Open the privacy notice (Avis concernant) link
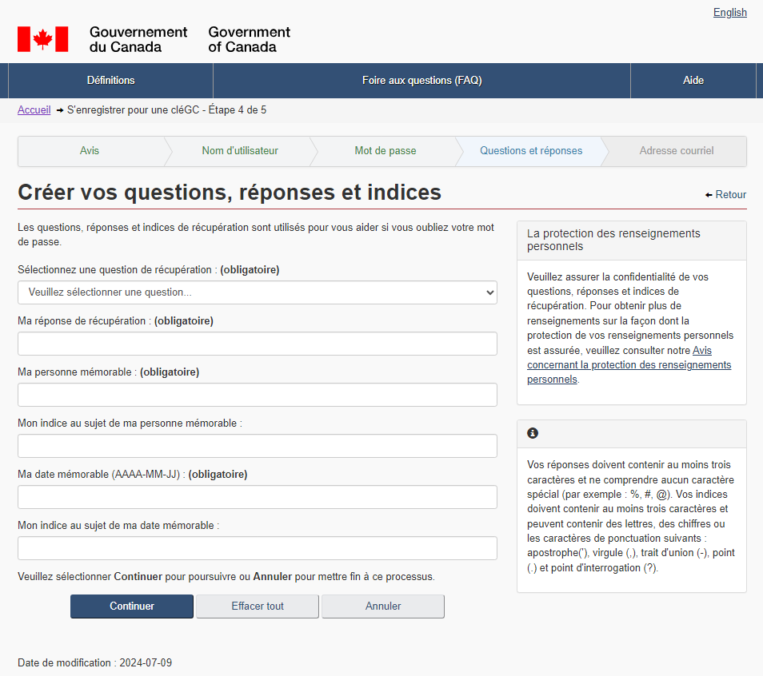The height and width of the screenshot is (676, 763). (x=629, y=365)
